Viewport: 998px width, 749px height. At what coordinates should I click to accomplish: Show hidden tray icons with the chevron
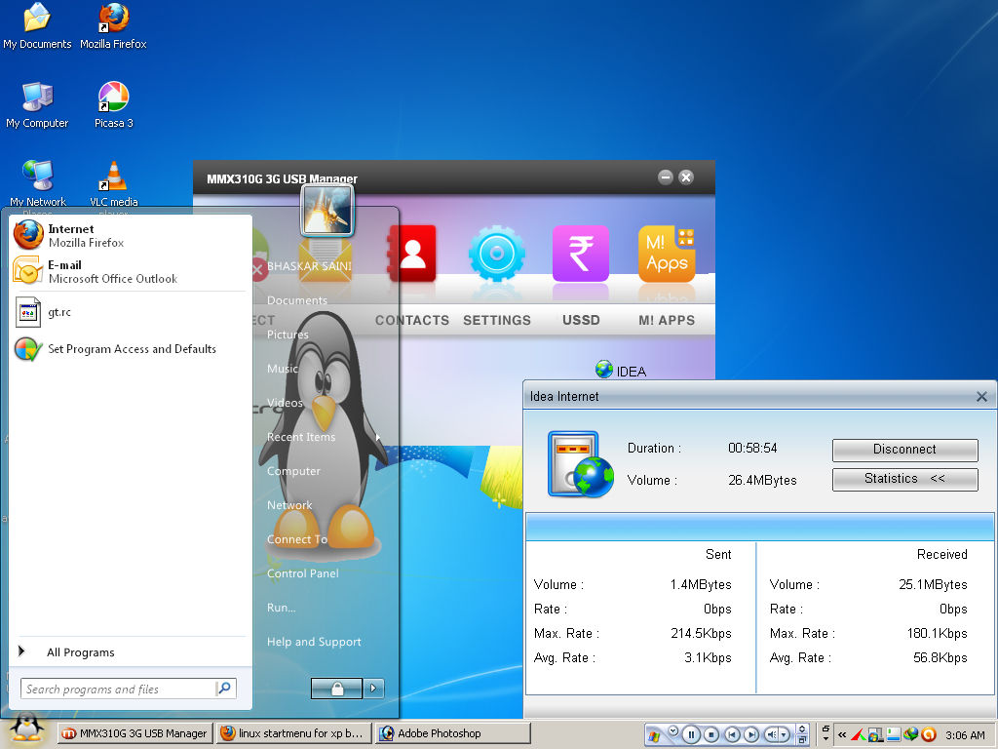842,735
